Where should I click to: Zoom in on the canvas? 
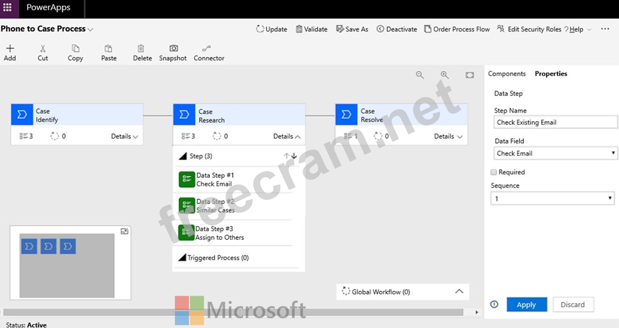tap(444, 75)
